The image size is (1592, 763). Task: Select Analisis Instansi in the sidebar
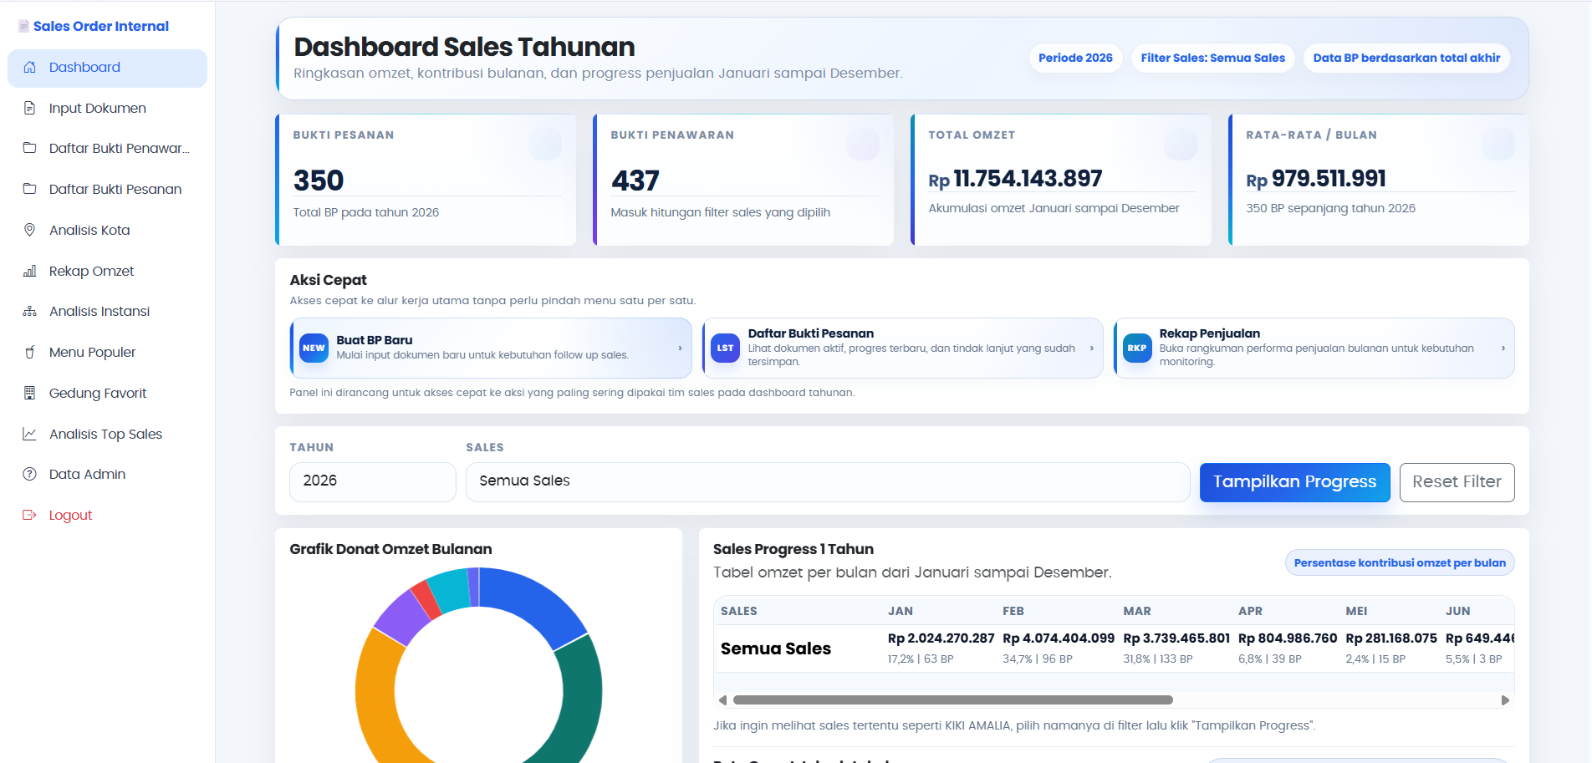click(x=107, y=311)
